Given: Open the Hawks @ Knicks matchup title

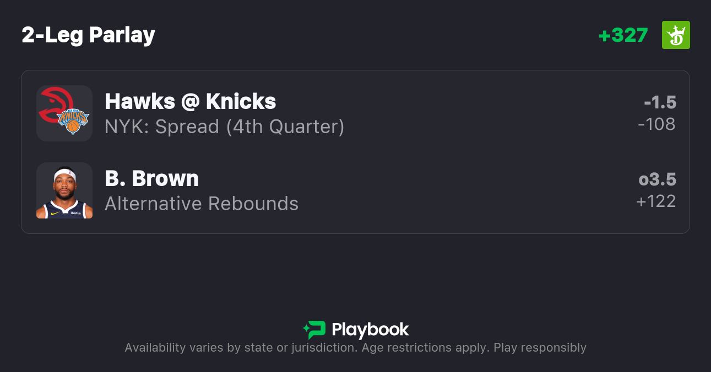Looking at the screenshot, I should click(x=190, y=101).
